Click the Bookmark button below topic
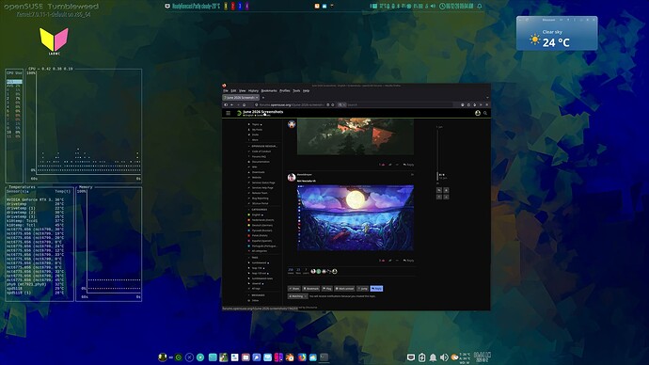Screen dimensions: 649x365 click(310, 289)
